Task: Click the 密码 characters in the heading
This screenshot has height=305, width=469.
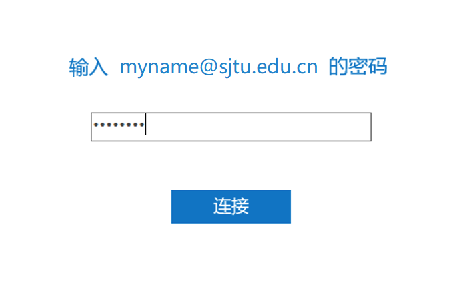Action: point(368,67)
